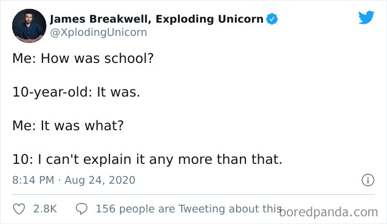
Task: Click the 8:14 PM time text
Action: tap(32, 180)
